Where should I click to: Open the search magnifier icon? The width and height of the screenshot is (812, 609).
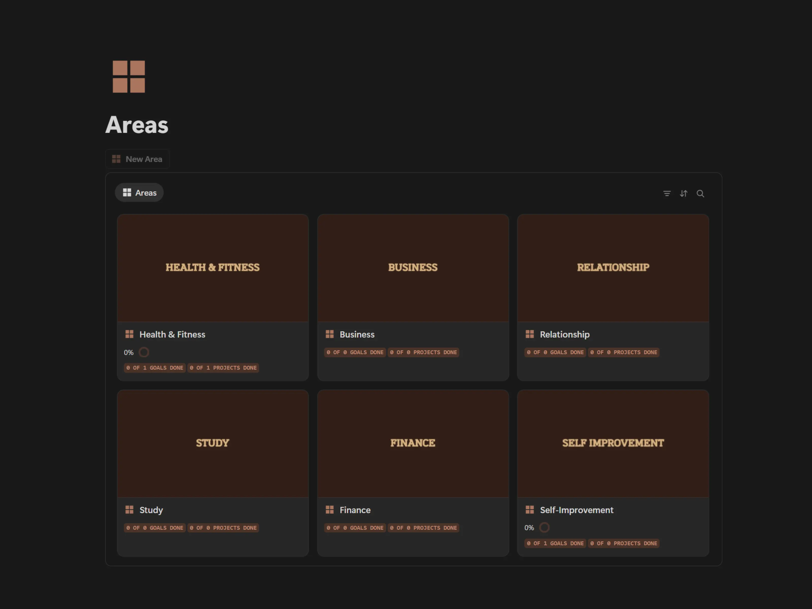coord(700,193)
